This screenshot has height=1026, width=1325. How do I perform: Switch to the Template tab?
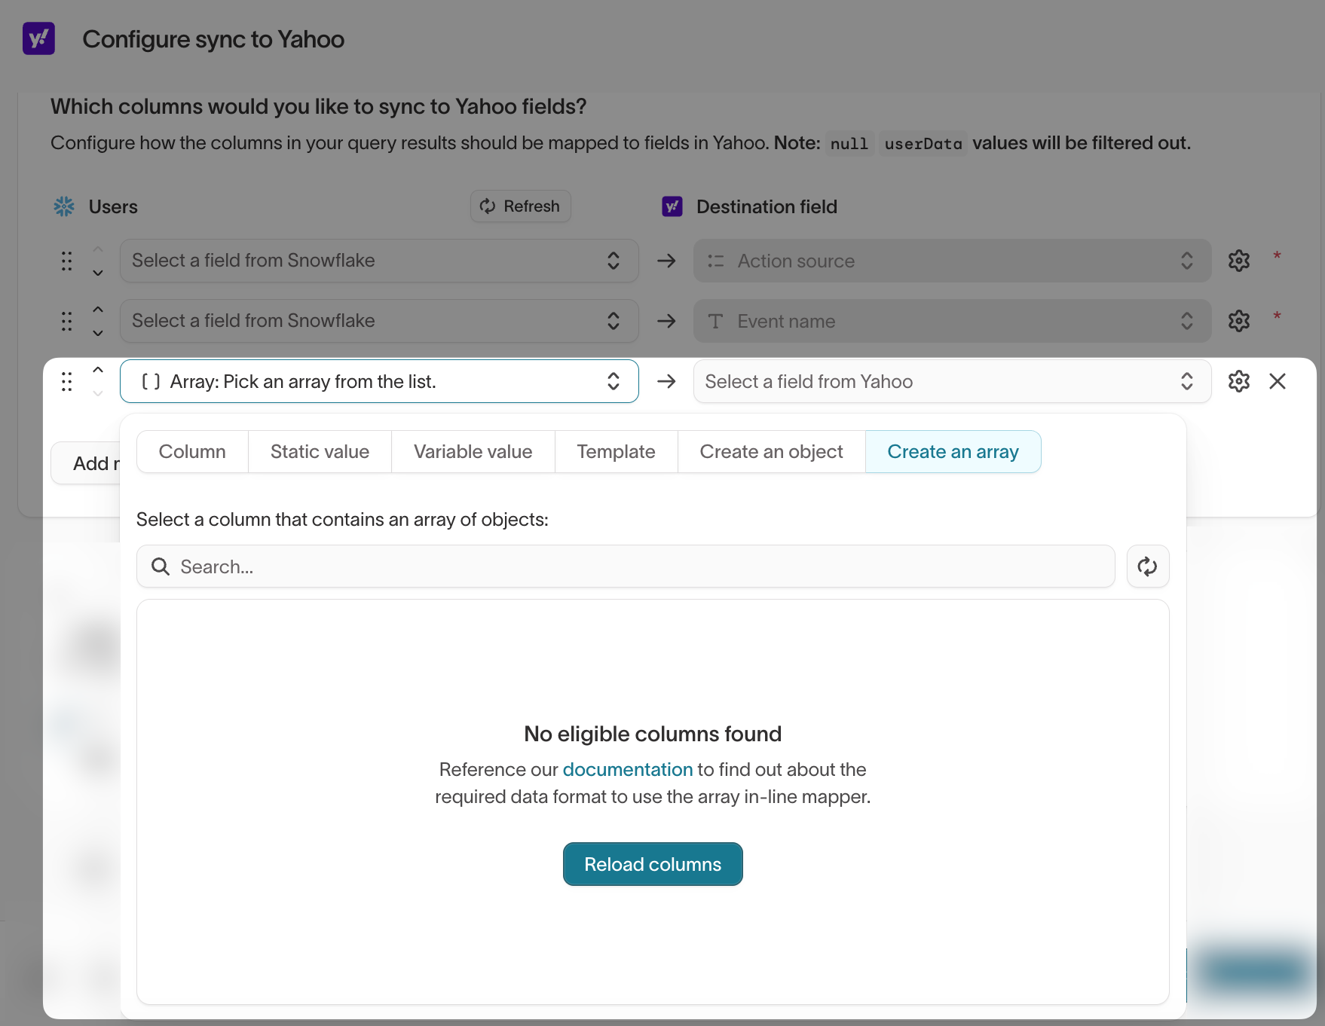coord(617,452)
